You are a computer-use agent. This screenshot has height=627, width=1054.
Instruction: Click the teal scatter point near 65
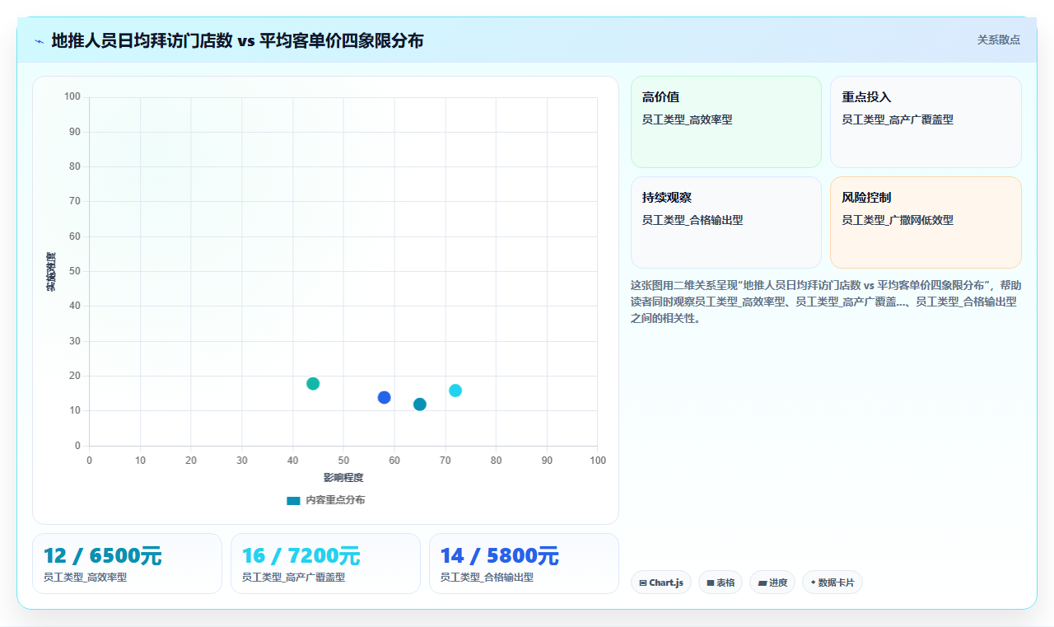420,404
